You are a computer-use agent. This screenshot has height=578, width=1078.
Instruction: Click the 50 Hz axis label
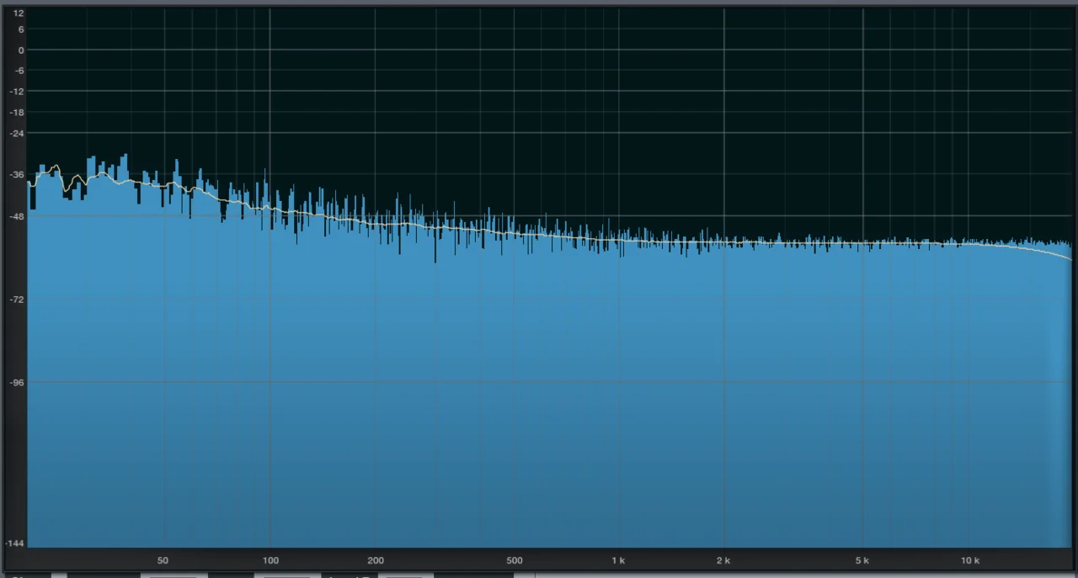[x=163, y=559]
